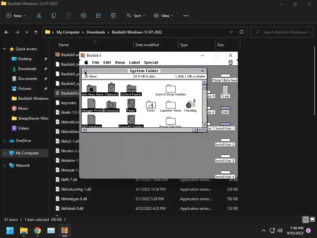Select the Clipboard icon
This screenshot has height=238, width=317.
click(x=111, y=88)
